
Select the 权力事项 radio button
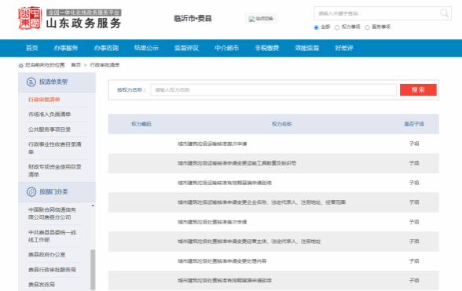(x=337, y=27)
